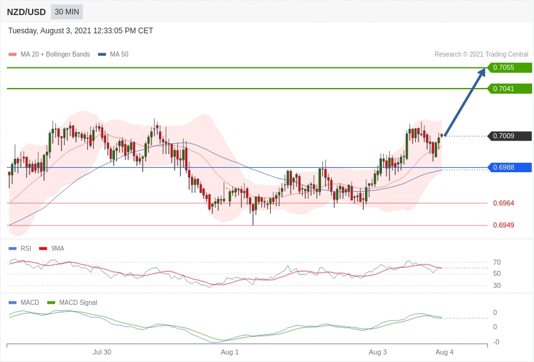Click the 30 MIN timeframe badge
This screenshot has width=534, height=362.
(67, 12)
